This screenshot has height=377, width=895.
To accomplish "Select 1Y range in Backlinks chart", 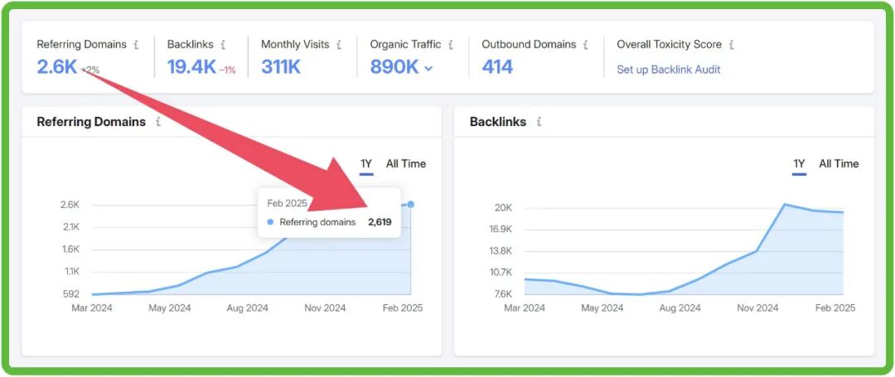I will (x=799, y=164).
